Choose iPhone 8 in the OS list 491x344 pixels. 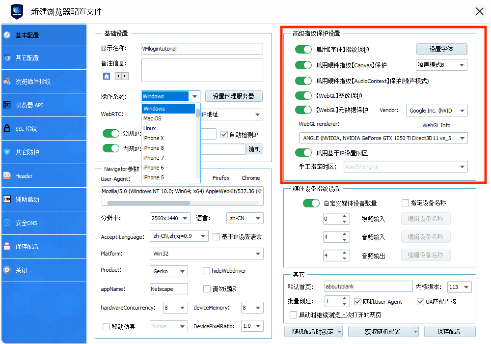pyautogui.click(x=168, y=148)
